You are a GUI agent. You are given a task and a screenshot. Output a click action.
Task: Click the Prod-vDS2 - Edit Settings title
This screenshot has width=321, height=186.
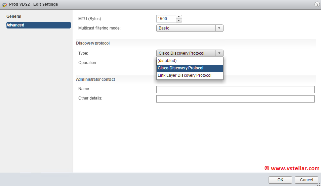33,4
